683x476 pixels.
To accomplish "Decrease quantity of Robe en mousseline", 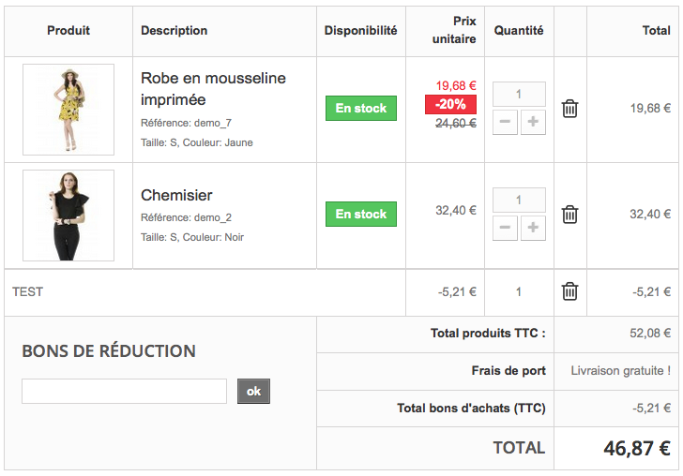I will [505, 122].
